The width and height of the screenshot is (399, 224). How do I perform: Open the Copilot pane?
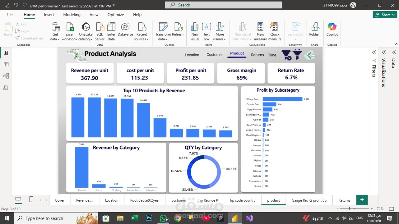(332, 30)
